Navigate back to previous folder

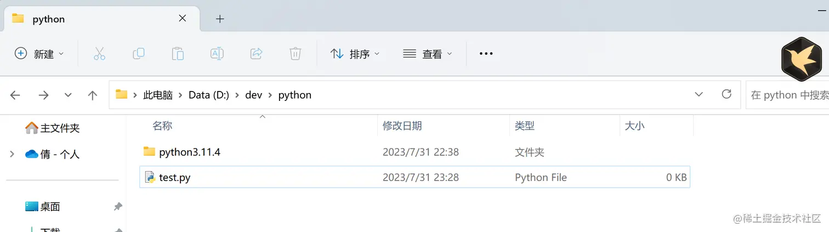(15, 95)
